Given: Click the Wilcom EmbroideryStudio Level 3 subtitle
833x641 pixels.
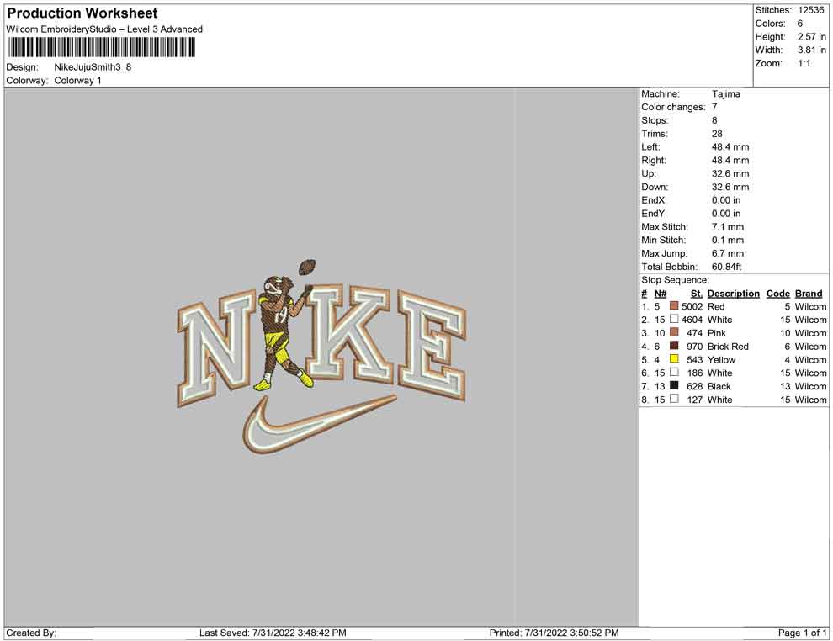Looking at the screenshot, I should [x=104, y=29].
